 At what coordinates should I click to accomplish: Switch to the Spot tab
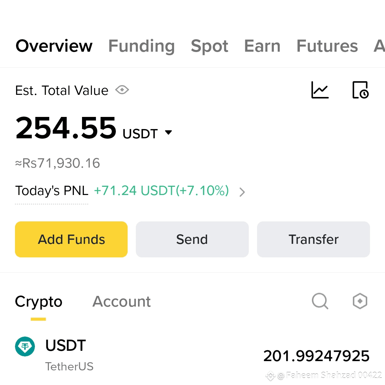[210, 46]
